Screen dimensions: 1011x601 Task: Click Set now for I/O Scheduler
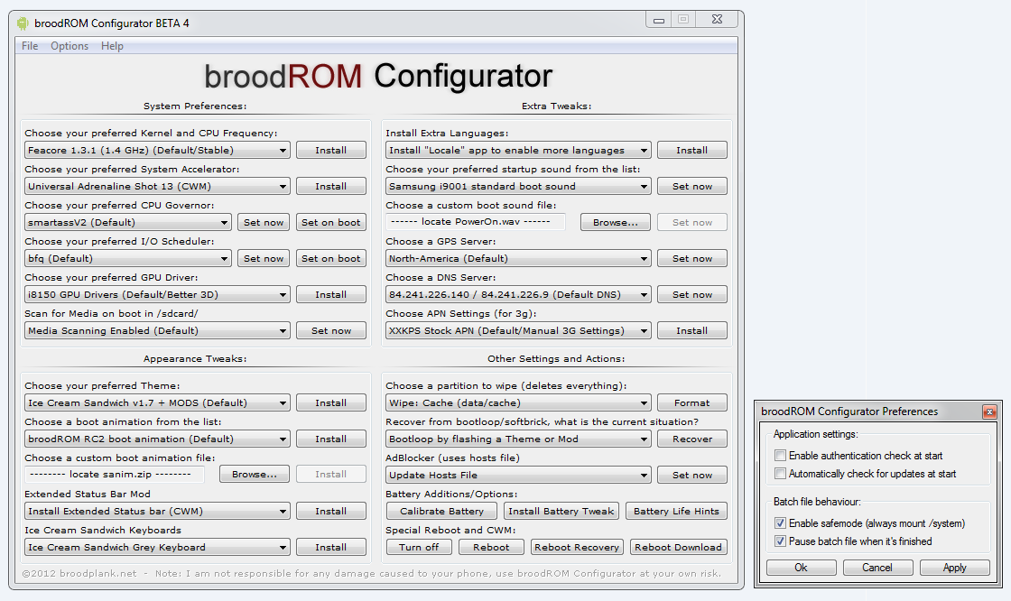click(264, 259)
